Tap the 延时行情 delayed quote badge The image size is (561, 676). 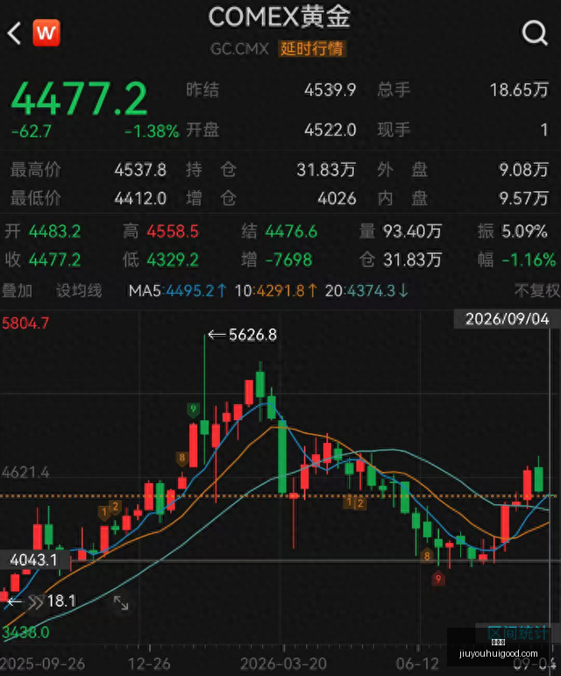(312, 49)
